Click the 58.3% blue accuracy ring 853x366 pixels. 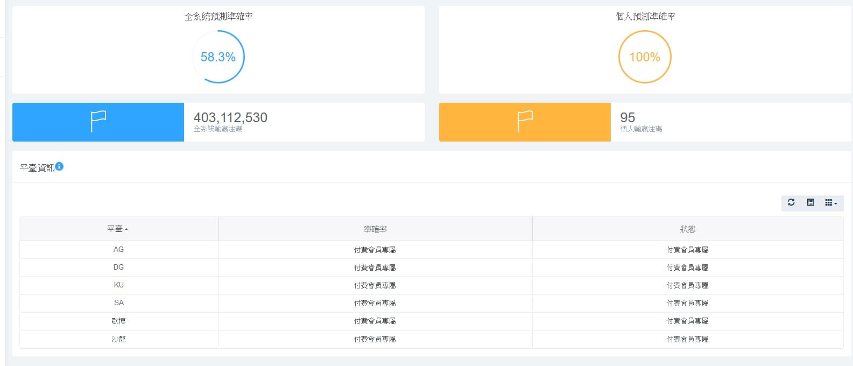[x=218, y=57]
